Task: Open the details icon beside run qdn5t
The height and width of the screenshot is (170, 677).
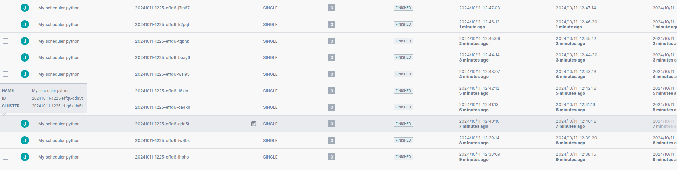Action: (x=254, y=124)
